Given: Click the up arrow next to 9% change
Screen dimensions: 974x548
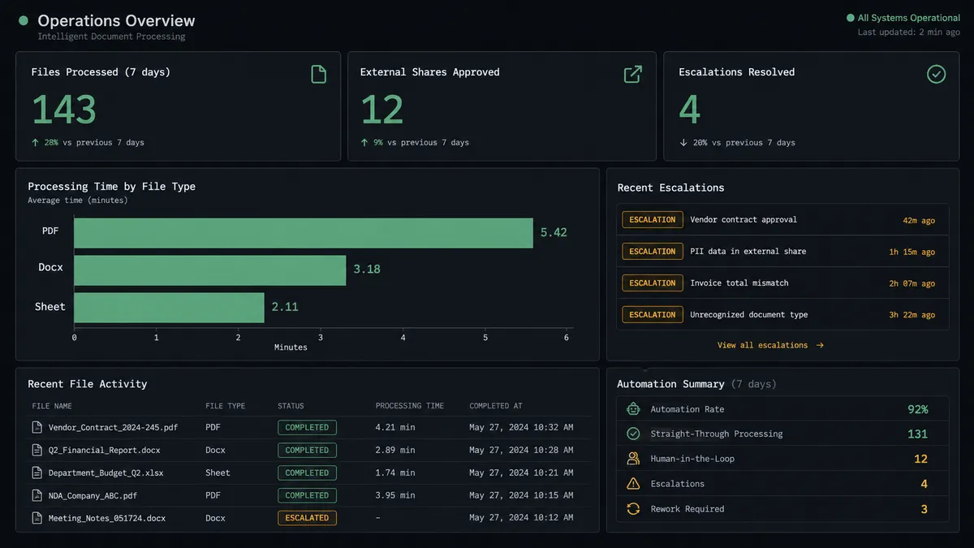Looking at the screenshot, I should [364, 143].
